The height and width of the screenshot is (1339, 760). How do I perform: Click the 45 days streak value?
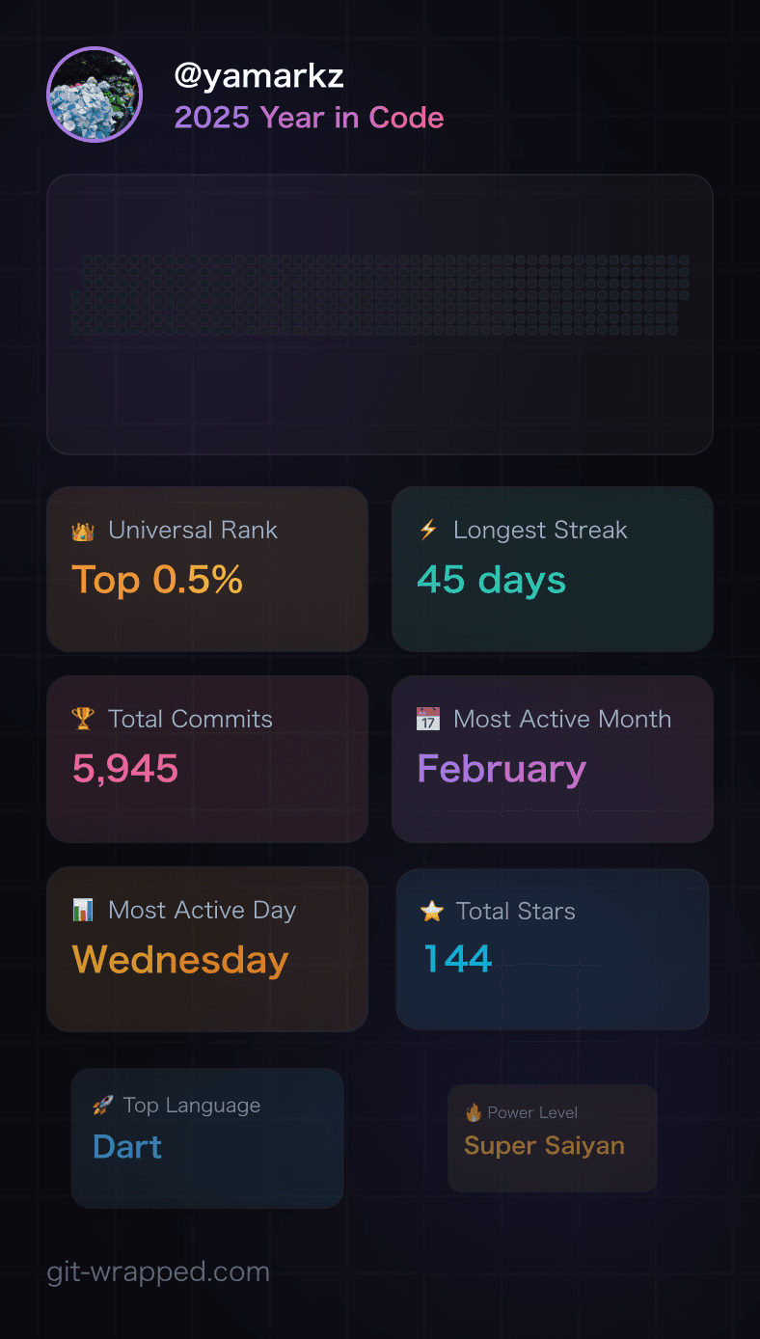tap(491, 580)
